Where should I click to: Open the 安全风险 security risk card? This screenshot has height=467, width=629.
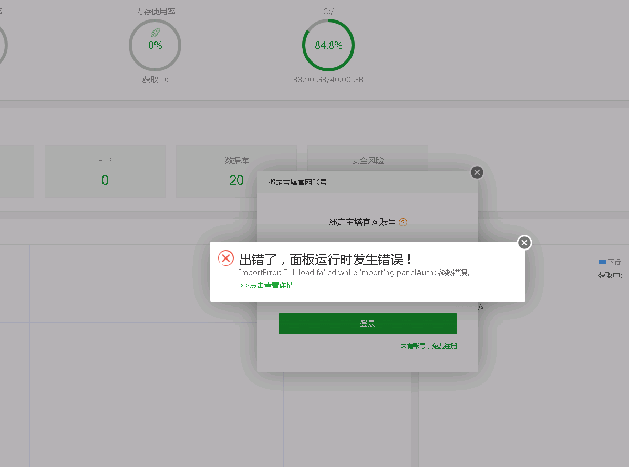coord(368,158)
